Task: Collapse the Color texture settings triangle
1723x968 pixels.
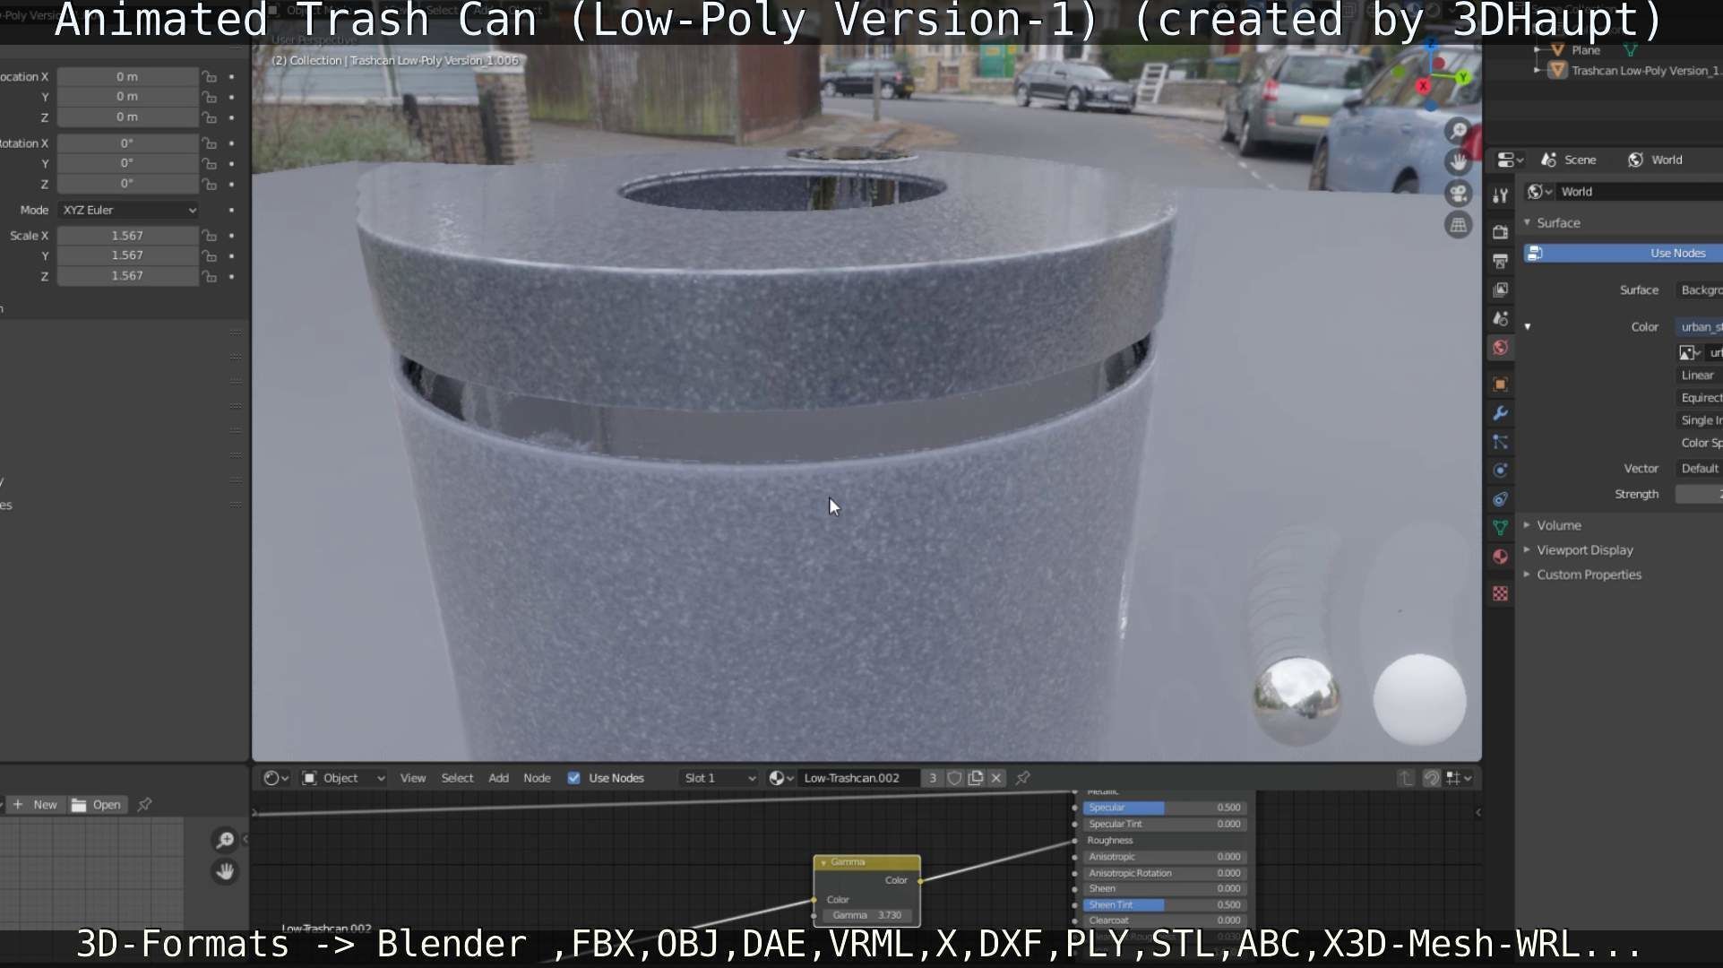Action: pos(1528,327)
